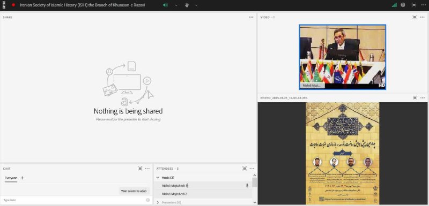Open the Attendees pod options menu
The height and width of the screenshot is (206, 429).
(252, 169)
